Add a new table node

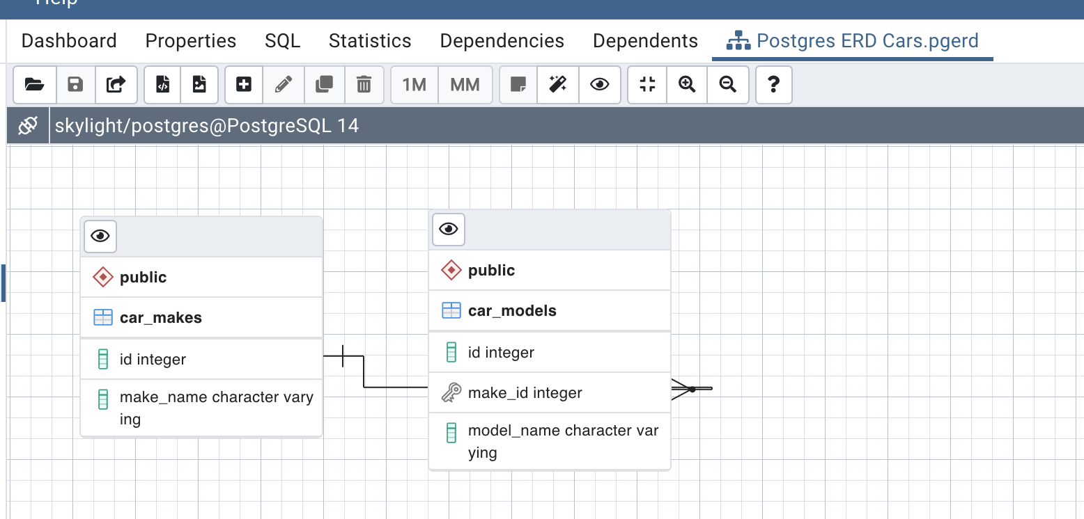[244, 85]
